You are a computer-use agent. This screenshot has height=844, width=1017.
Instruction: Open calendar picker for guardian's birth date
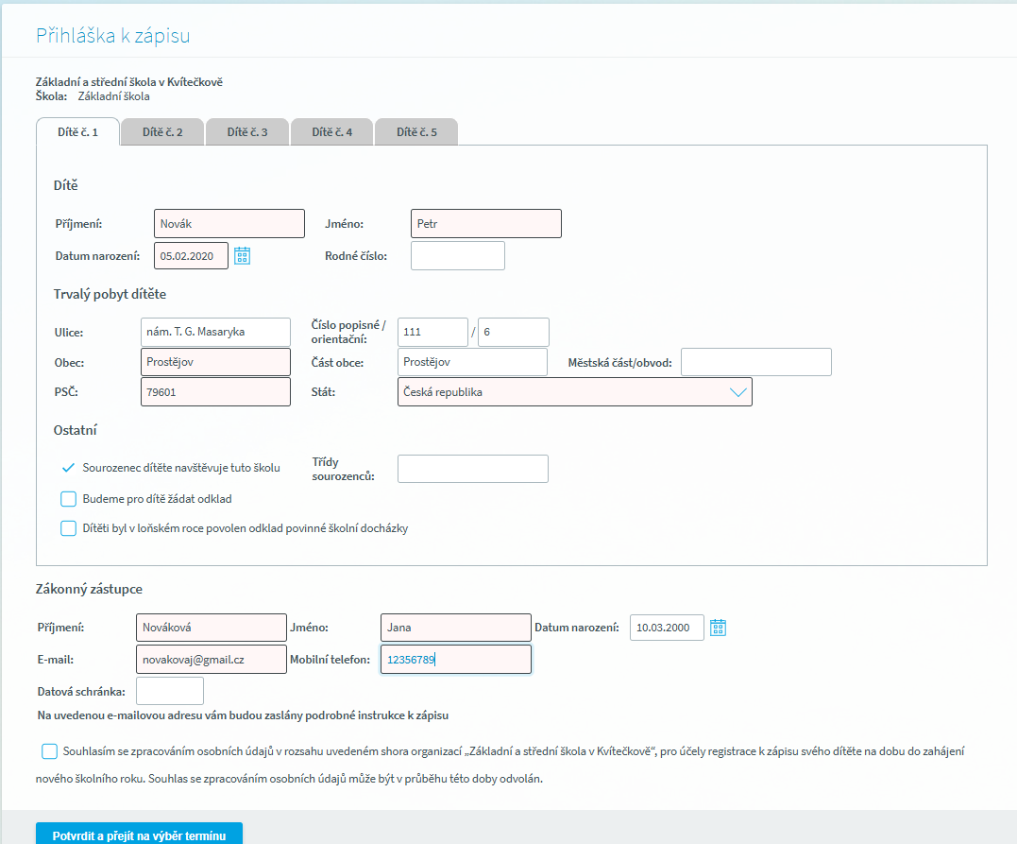click(718, 628)
